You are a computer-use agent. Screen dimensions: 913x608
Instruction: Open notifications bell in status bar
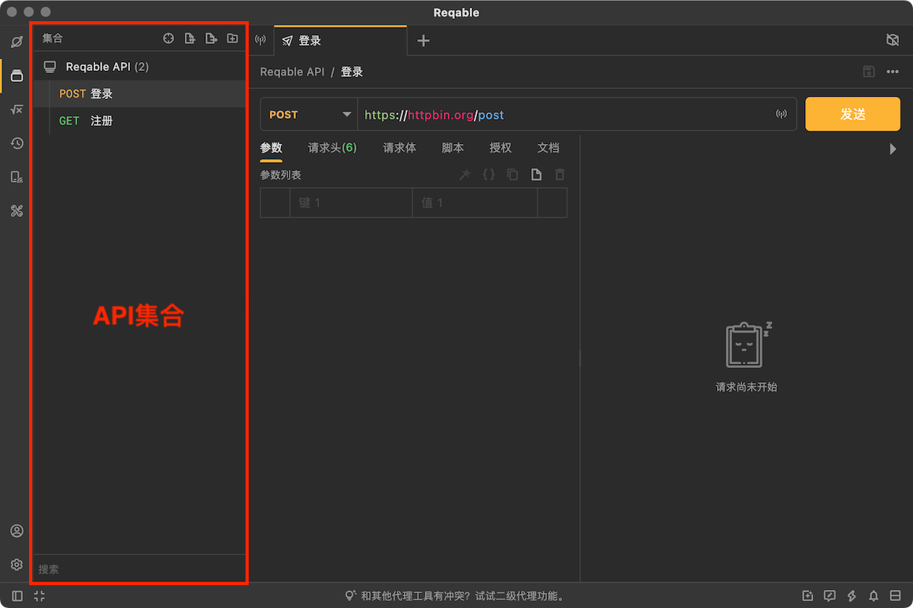[874, 595]
